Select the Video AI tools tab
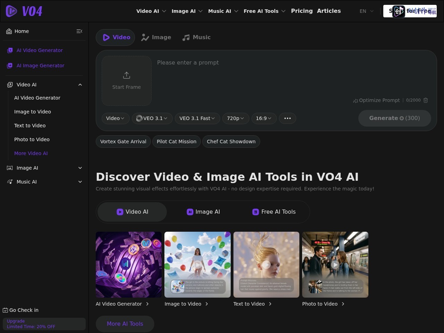This screenshot has width=444, height=333. (x=132, y=212)
